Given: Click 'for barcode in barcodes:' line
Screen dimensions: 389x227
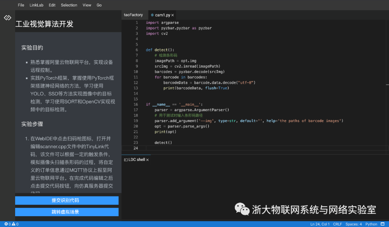Looking at the screenshot, I should 180,77.
